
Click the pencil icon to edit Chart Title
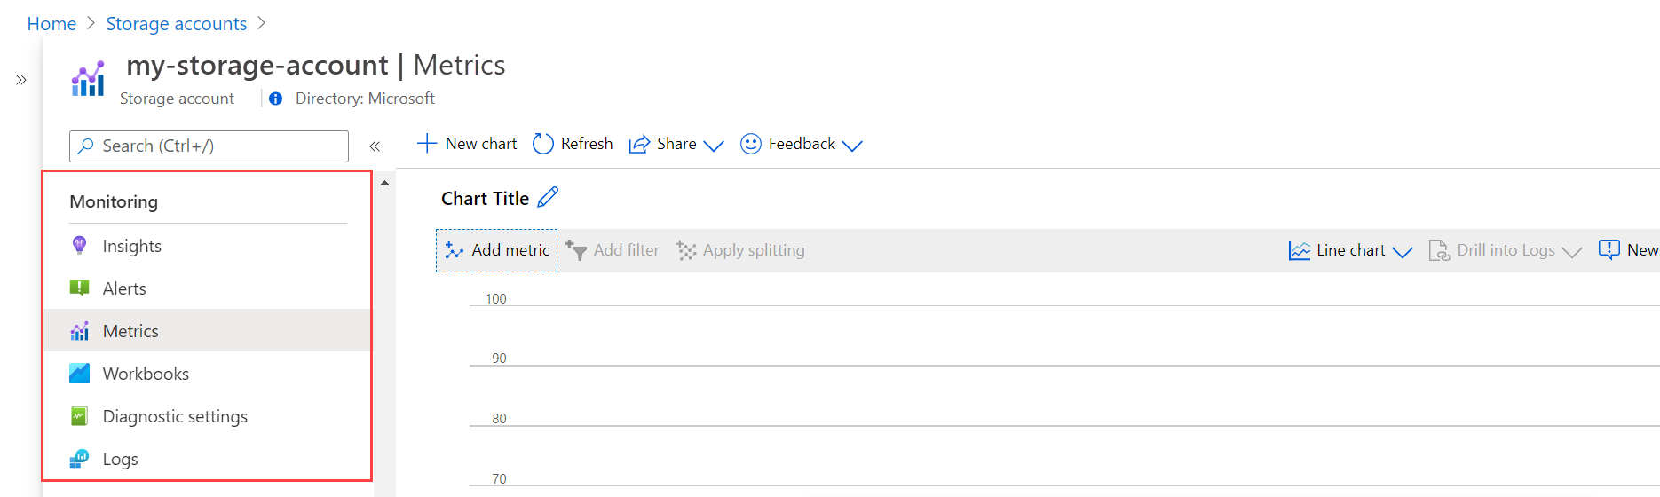click(x=548, y=197)
